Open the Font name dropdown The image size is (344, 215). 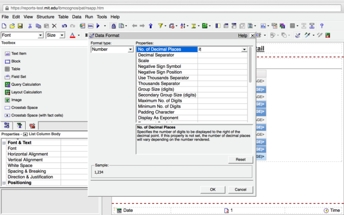pyautogui.click(x=41, y=35)
